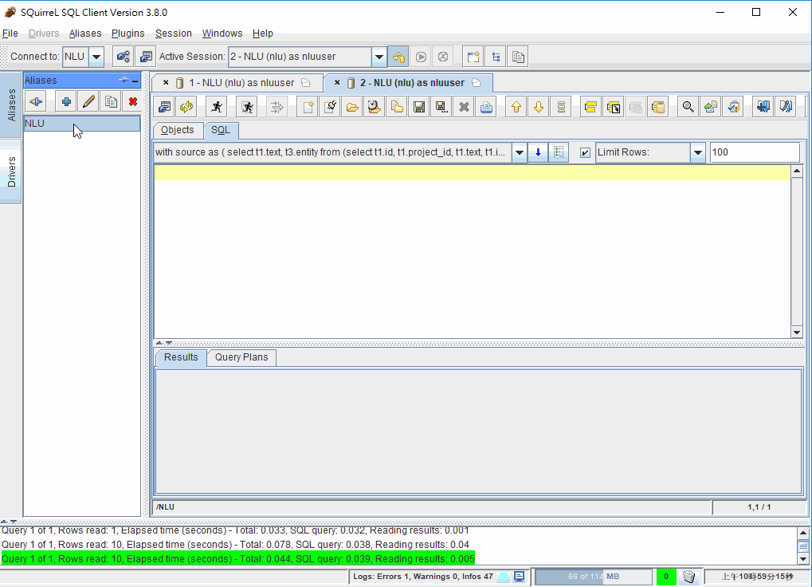Print the SQL script using the printer icon
This screenshot has height=587, width=812.
click(486, 106)
